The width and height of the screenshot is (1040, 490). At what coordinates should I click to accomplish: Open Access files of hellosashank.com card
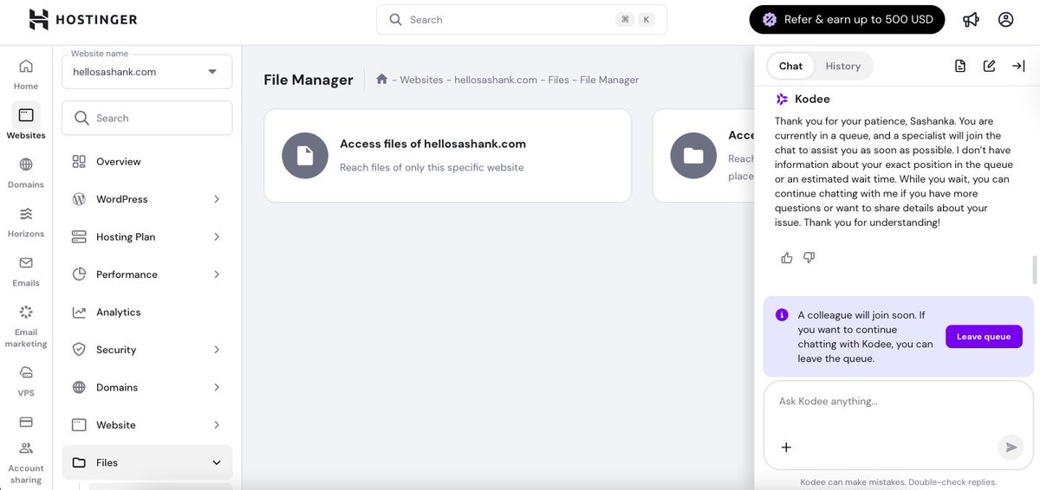447,156
